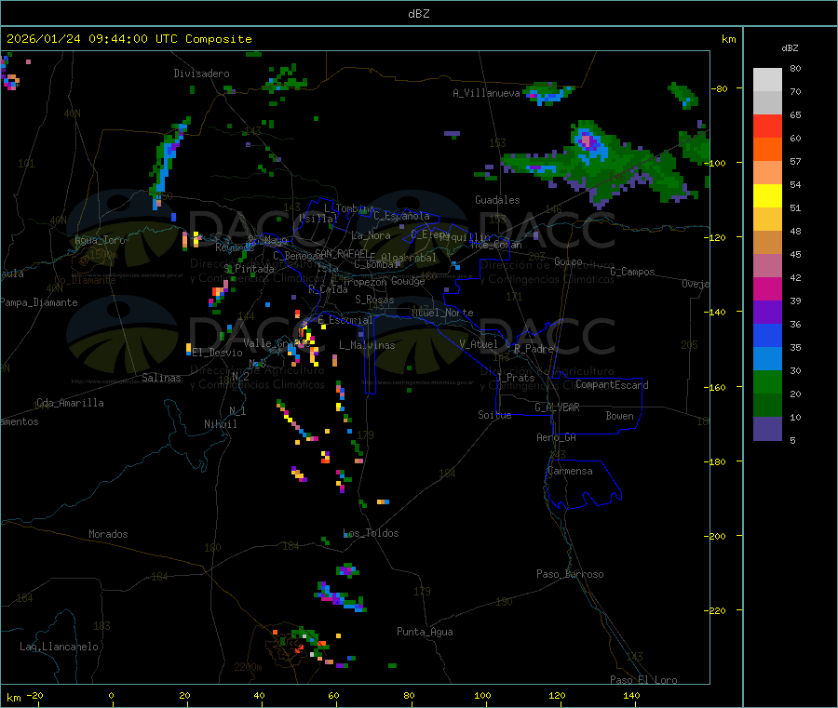Click the Cda_Amarilla label
This screenshot has width=838, height=708.
(70, 403)
